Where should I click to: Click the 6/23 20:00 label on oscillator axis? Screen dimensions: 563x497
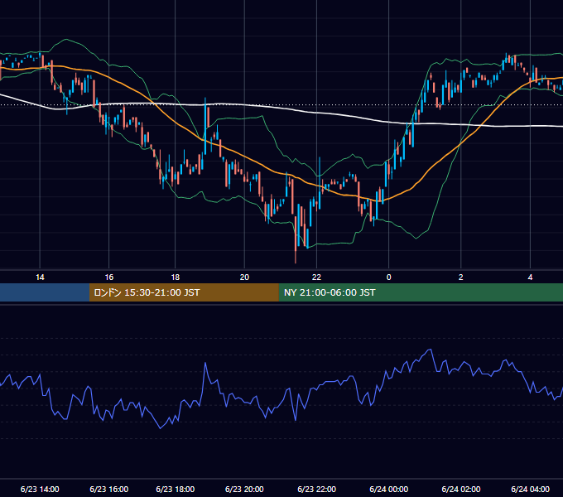(x=244, y=489)
